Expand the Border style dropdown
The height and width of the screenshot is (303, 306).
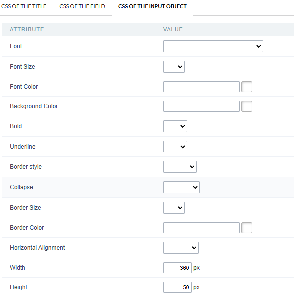(180, 167)
